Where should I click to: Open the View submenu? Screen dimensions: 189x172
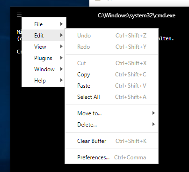coord(43,46)
